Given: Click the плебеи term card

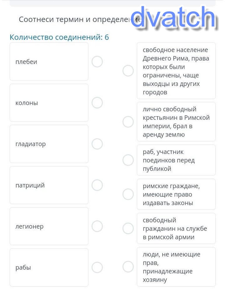Looking at the screenshot, I should tap(49, 62).
